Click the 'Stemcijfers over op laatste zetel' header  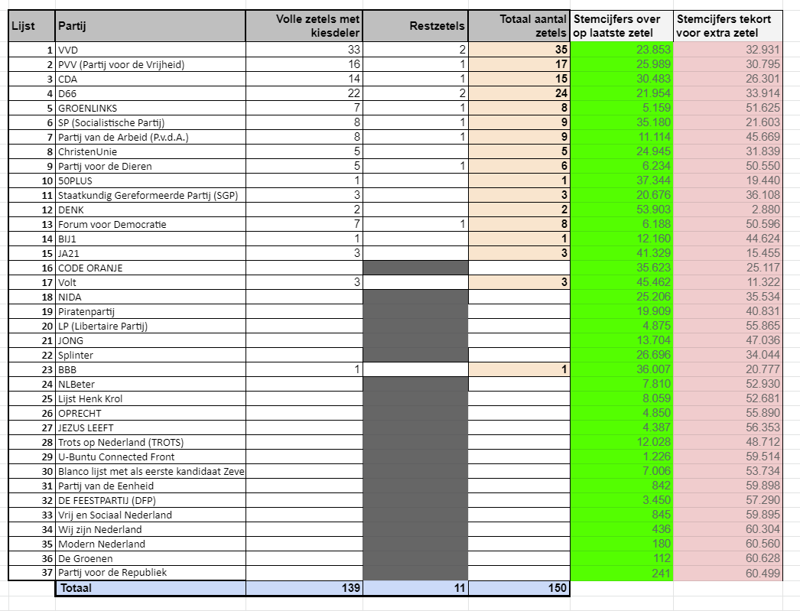pyautogui.click(x=622, y=26)
